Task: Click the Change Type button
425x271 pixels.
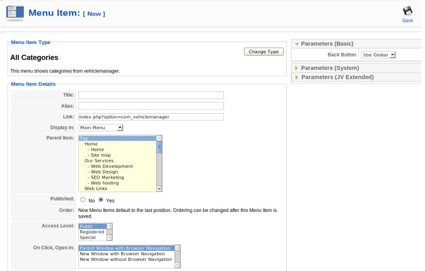Action: [x=264, y=52]
